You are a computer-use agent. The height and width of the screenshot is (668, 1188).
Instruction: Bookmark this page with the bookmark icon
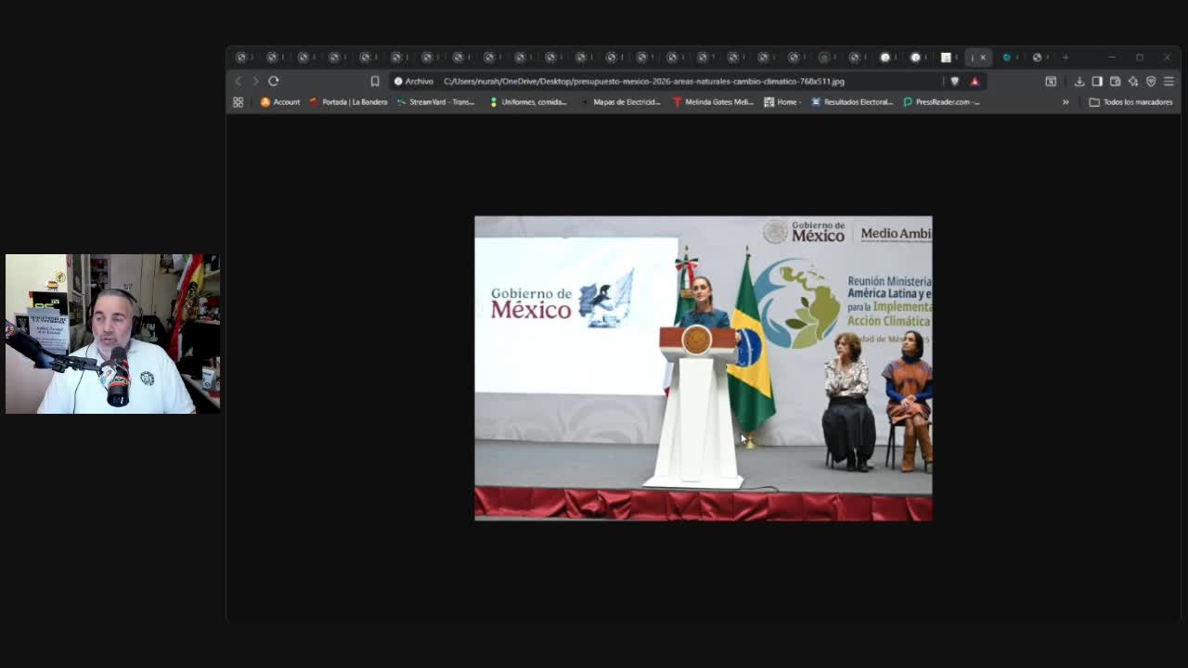[375, 82]
